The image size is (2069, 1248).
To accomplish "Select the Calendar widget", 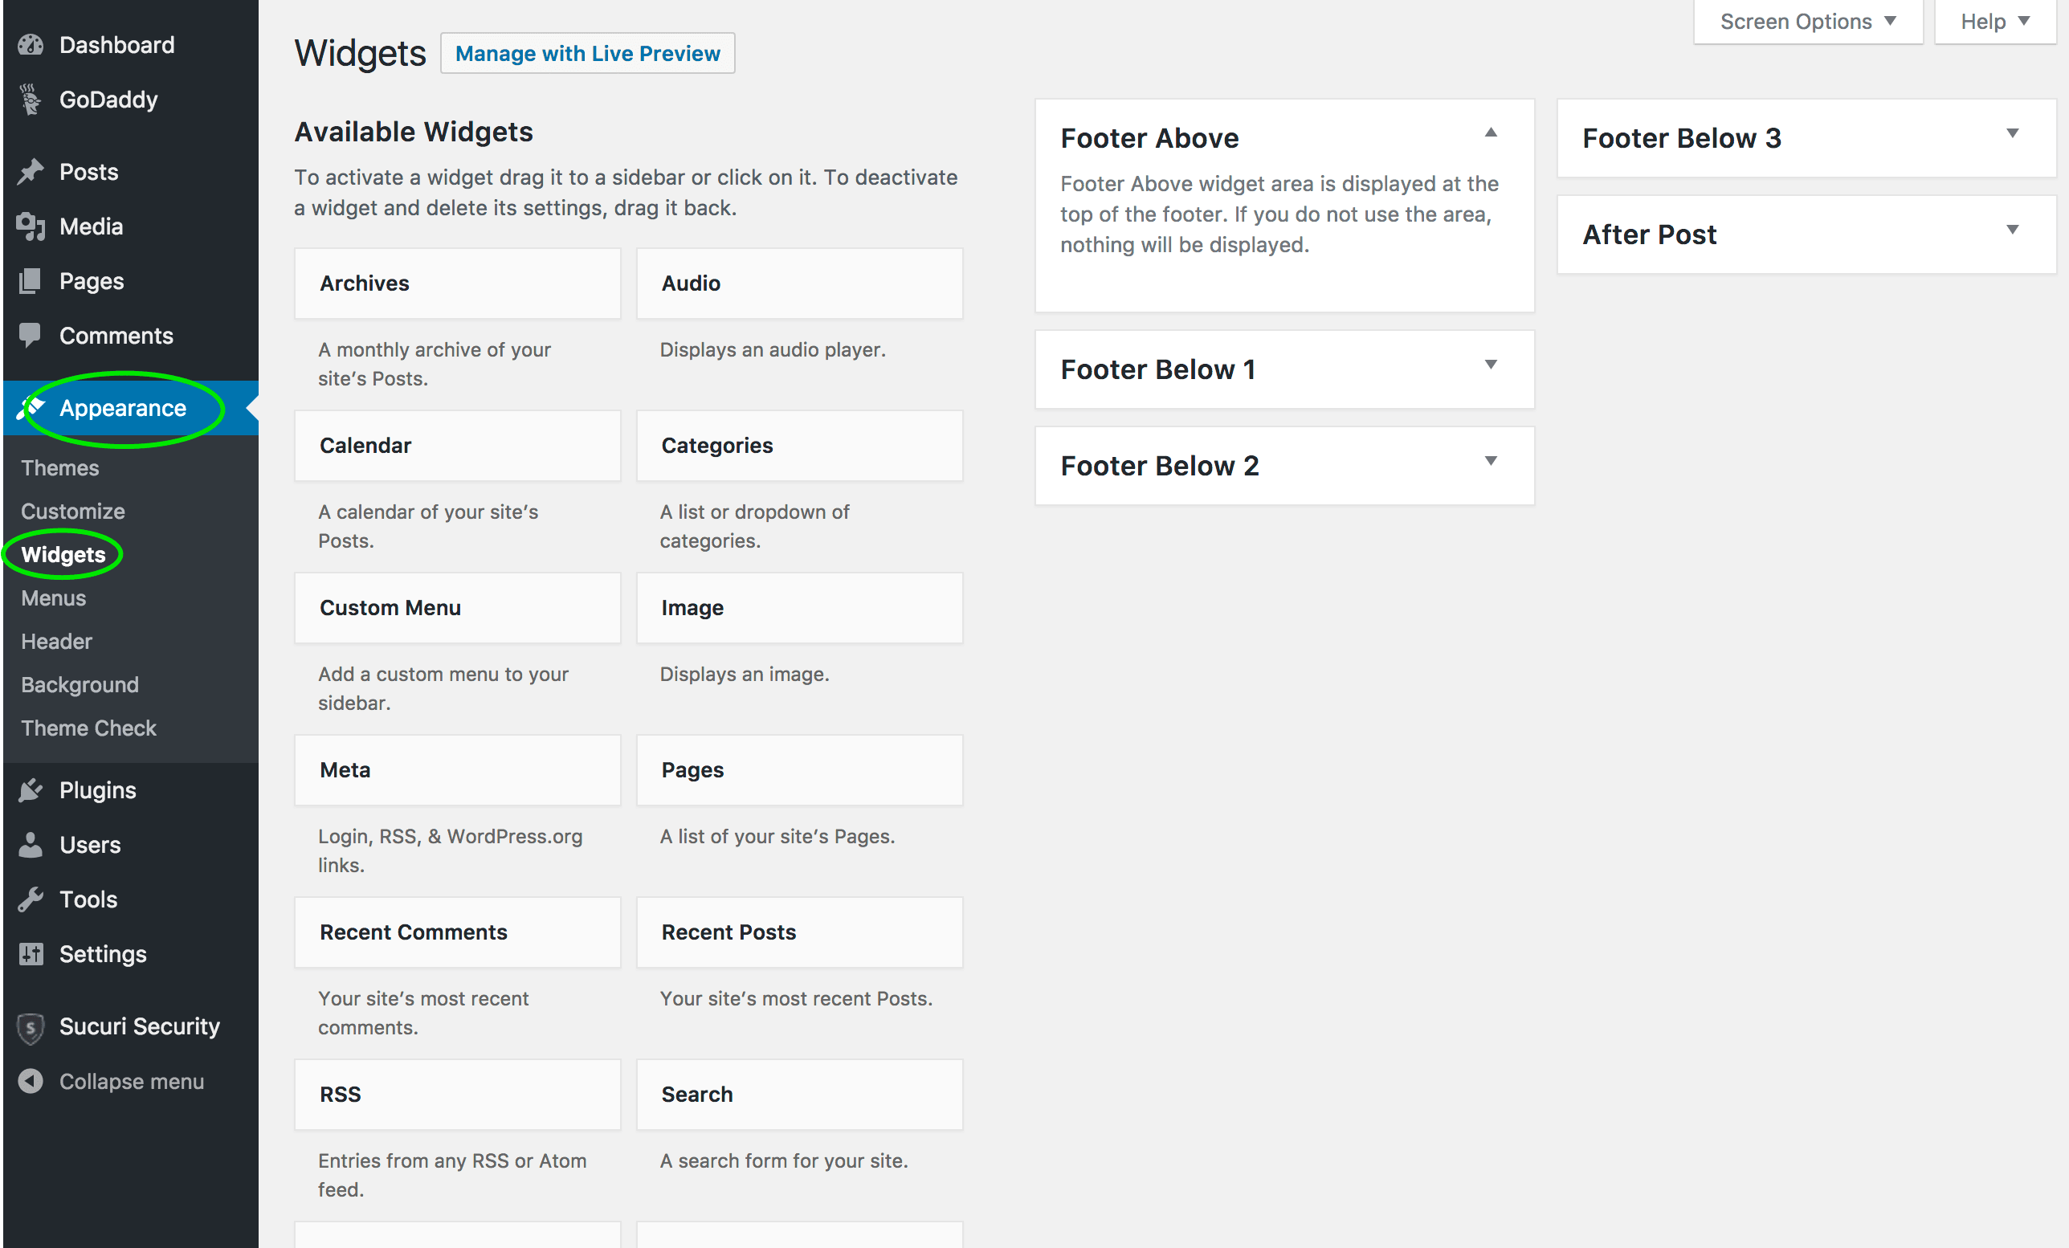I will 458,445.
